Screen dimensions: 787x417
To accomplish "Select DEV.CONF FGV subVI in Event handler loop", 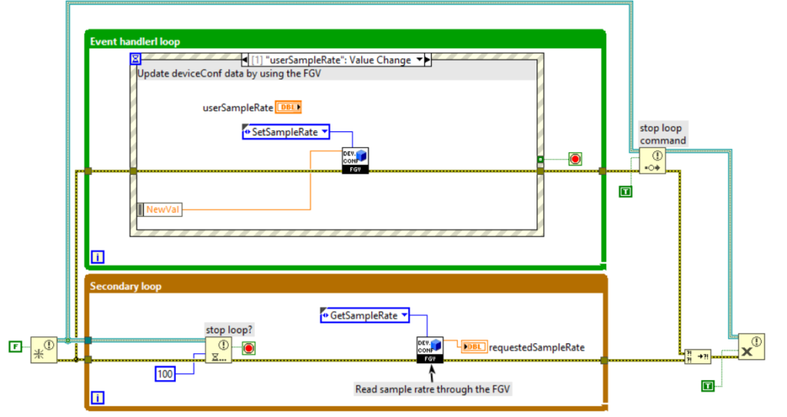I will pyautogui.click(x=355, y=161).
